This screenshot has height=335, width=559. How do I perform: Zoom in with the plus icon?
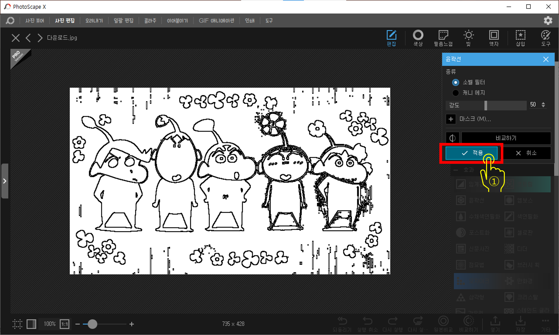pos(132,324)
